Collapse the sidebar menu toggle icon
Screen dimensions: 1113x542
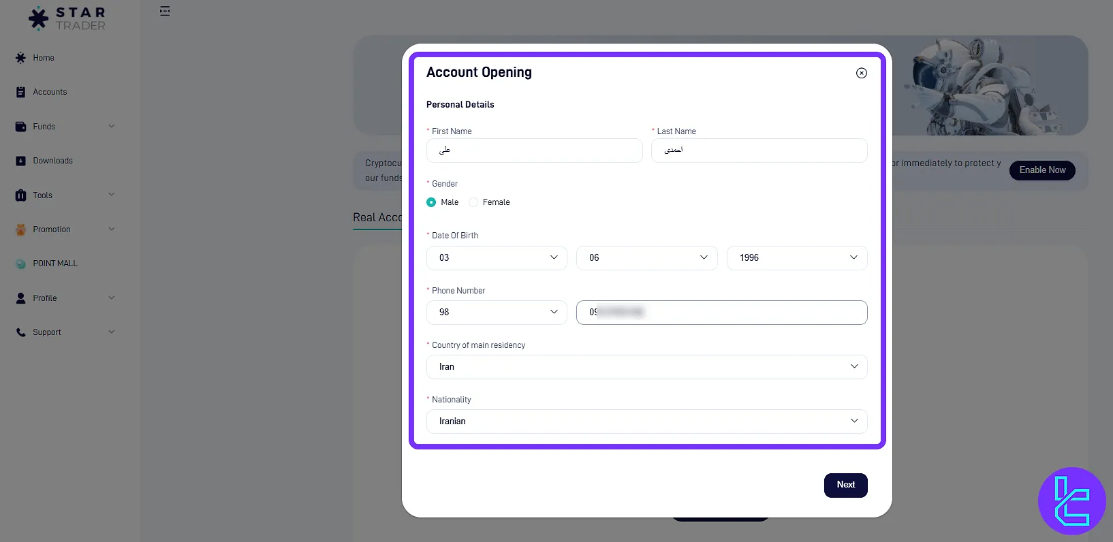(165, 11)
